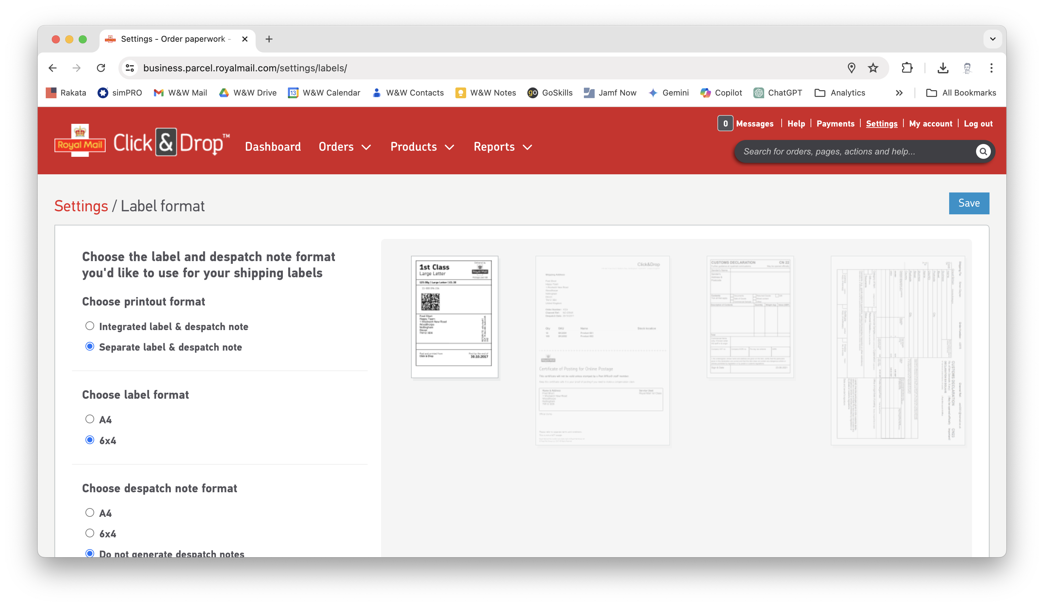
Task: Select 6x4 despatch note format
Action: (90, 533)
